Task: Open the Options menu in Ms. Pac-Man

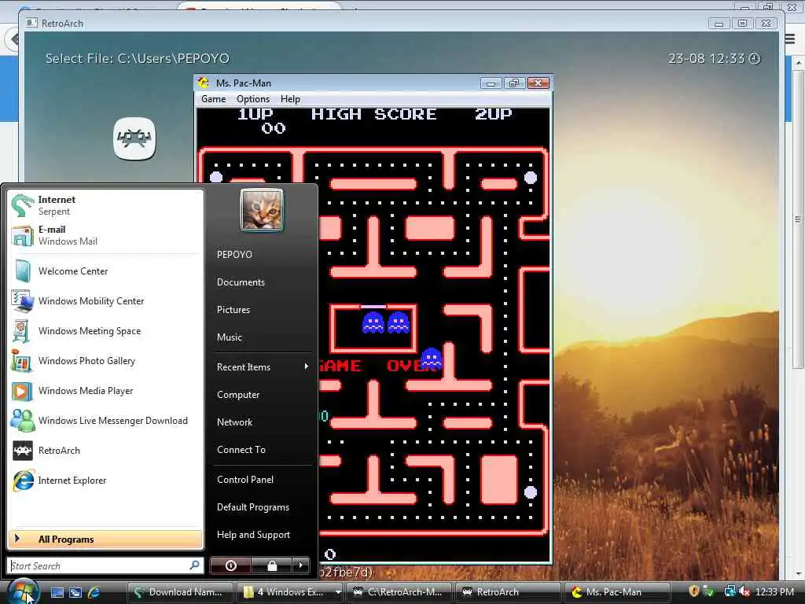Action: tap(253, 99)
